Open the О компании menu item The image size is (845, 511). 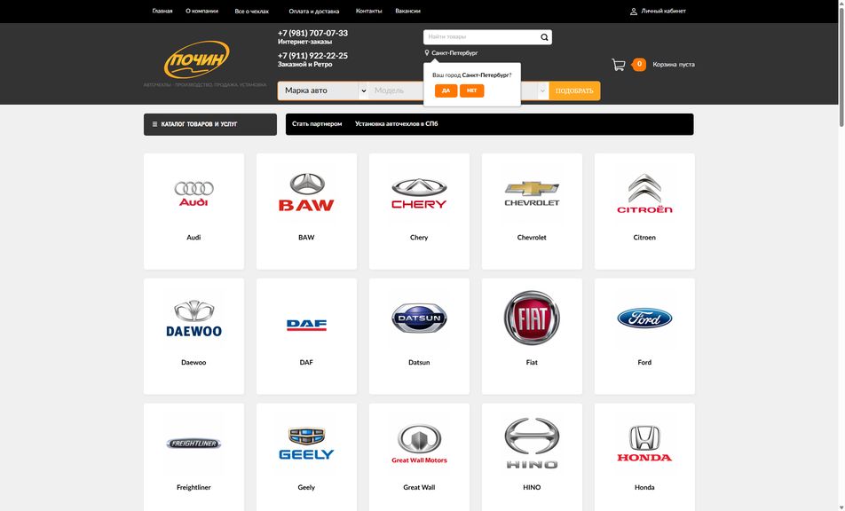(x=201, y=12)
